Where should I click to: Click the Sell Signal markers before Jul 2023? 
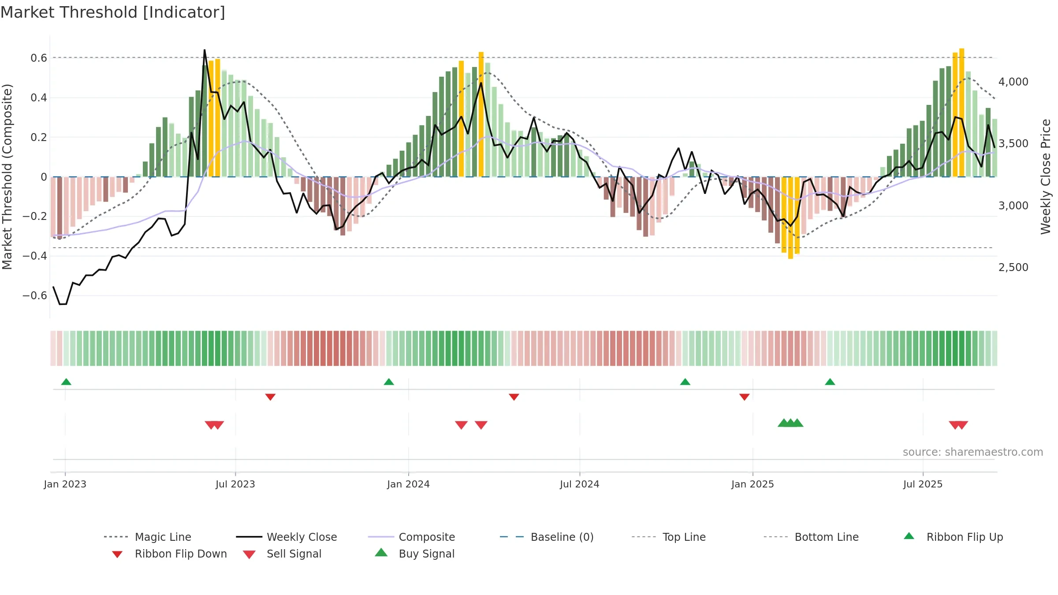point(214,425)
